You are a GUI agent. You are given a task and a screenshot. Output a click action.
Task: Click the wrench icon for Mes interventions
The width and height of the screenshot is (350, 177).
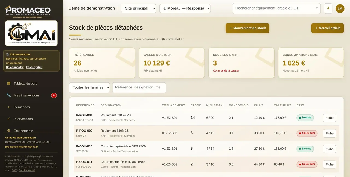pyautogui.click(x=9, y=95)
